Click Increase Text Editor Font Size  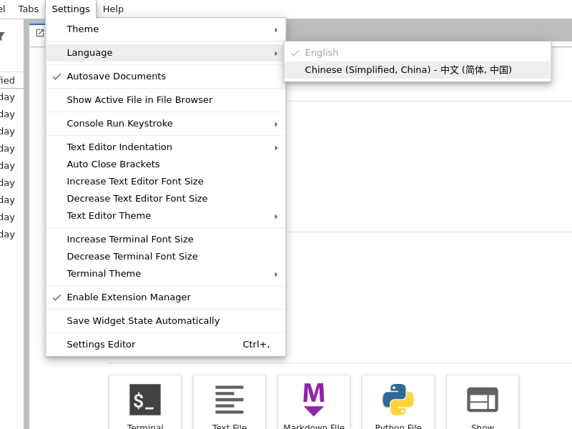click(x=135, y=182)
